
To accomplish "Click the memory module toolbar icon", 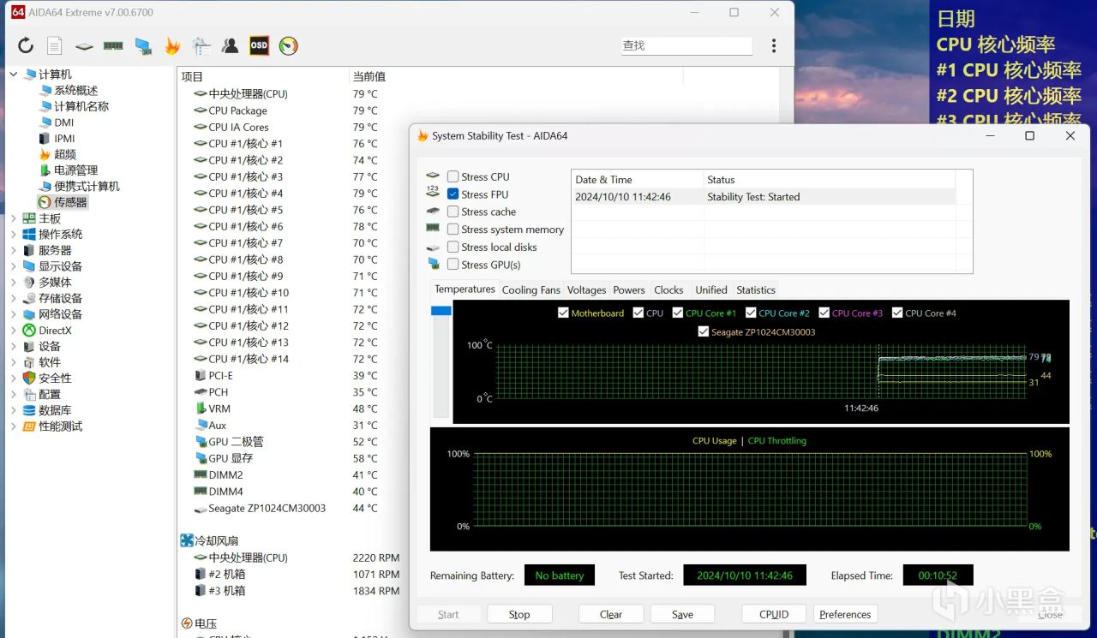I will point(113,46).
